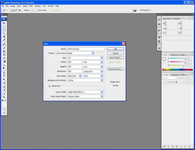
Task: Select the Gradient tool
Action: [x=4, y=61]
